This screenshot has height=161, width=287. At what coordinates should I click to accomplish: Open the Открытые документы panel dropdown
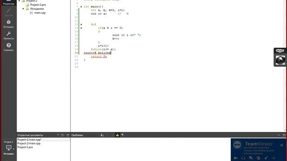coord(58,135)
